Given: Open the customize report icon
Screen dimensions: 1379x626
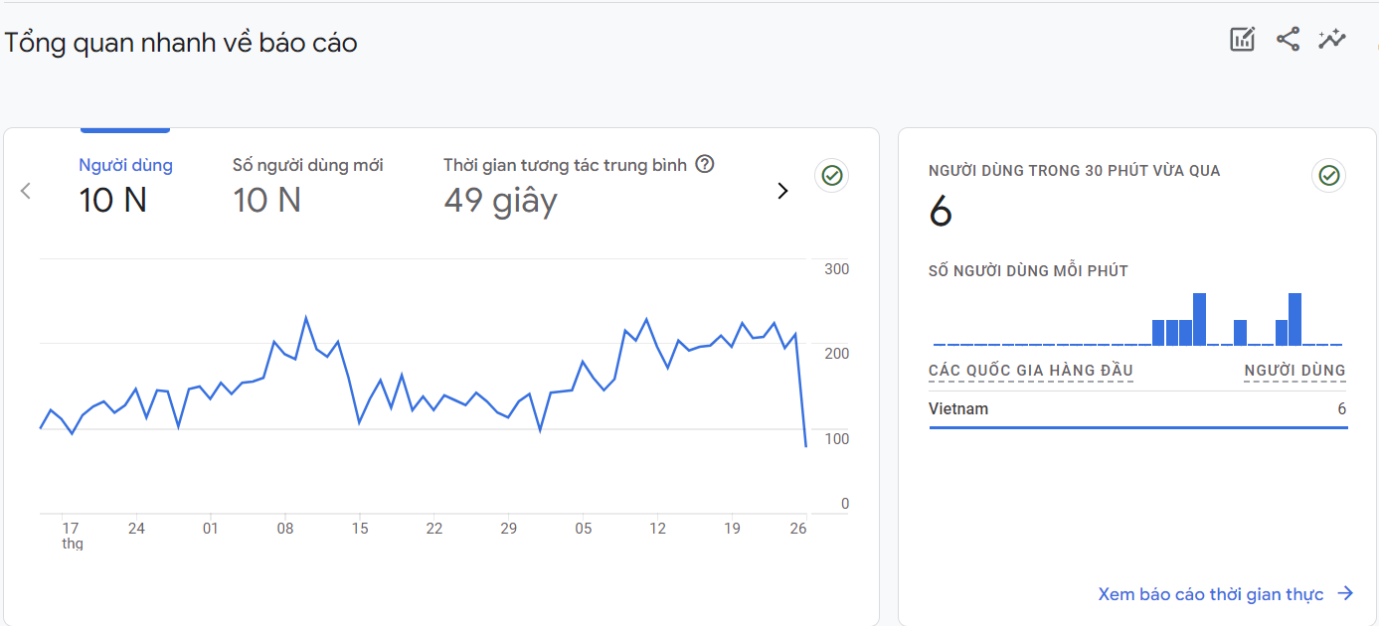Looking at the screenshot, I should tap(1242, 40).
